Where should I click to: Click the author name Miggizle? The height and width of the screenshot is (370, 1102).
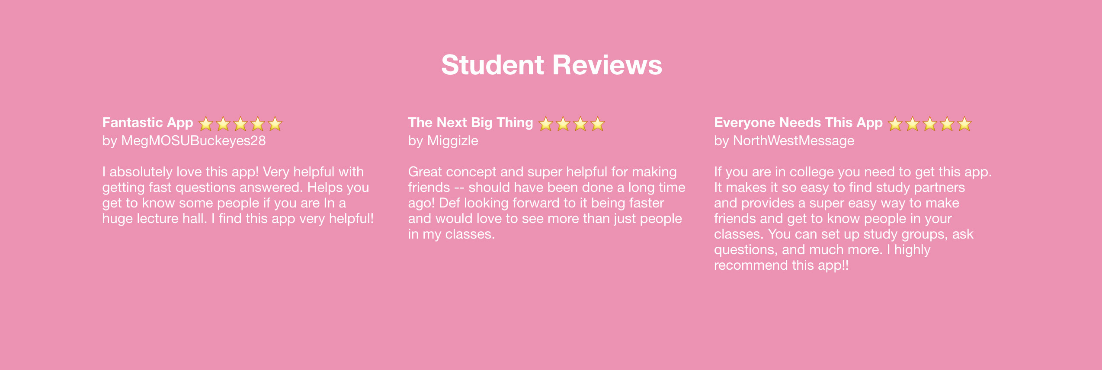[452, 141]
